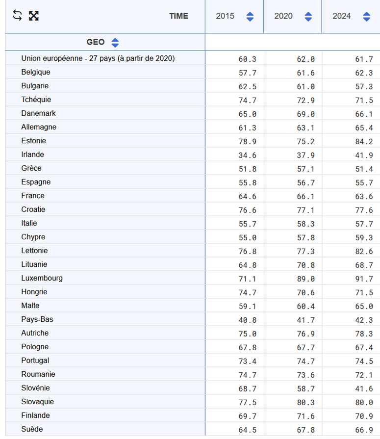Click Luxembourg's 2020 value 89.0
The width and height of the screenshot is (380, 439).
[305, 279]
